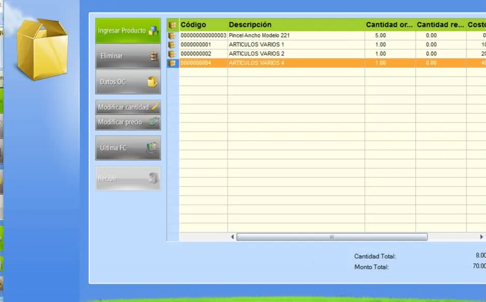Click the Cantidad or... column header
This screenshot has height=302, width=486.
[390, 25]
